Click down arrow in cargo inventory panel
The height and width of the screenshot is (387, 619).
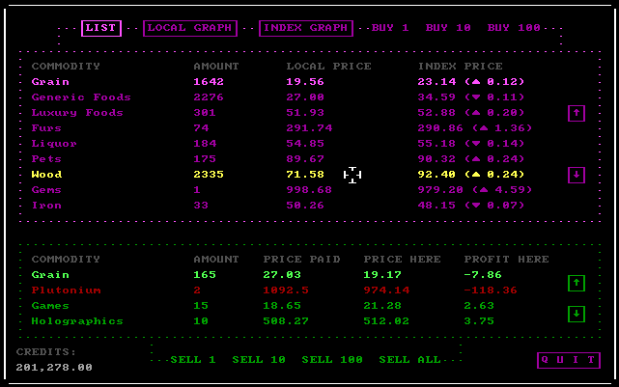click(x=576, y=314)
